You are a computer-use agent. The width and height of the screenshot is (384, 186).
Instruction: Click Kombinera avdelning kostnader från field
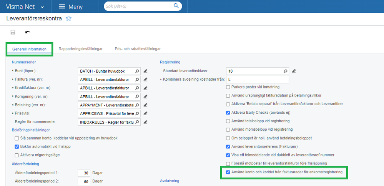point(258,80)
